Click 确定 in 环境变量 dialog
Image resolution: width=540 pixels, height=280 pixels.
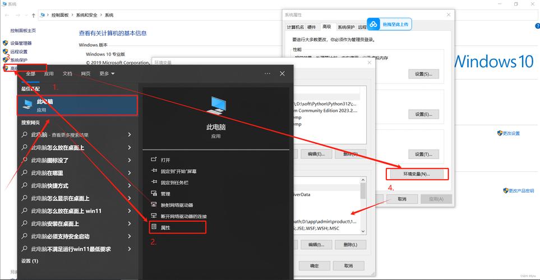(315, 265)
